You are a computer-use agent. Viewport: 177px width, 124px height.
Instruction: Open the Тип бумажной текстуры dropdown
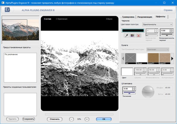click(x=158, y=50)
